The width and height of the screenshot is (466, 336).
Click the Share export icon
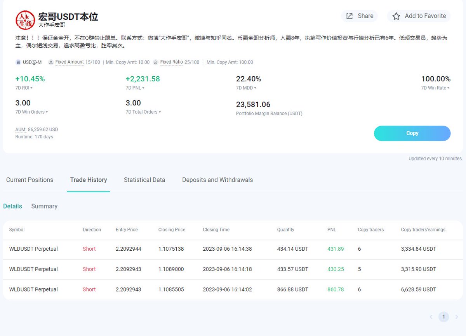point(349,16)
